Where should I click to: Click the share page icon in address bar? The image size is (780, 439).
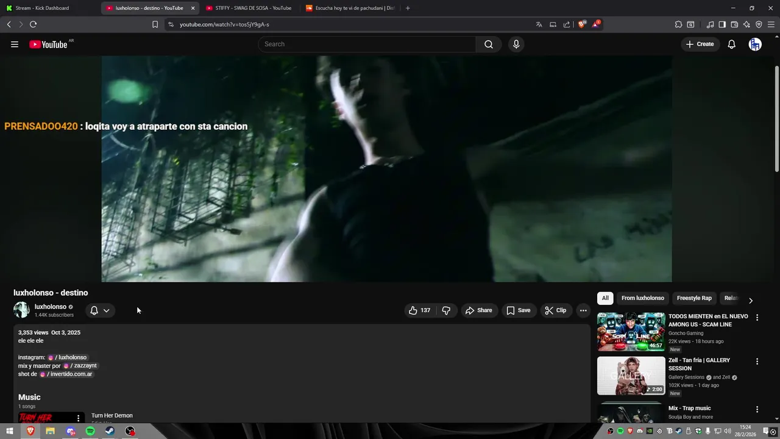click(567, 24)
